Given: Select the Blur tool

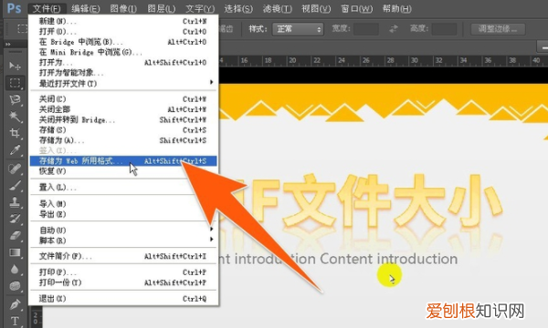Looking at the screenshot, I should (15, 269).
